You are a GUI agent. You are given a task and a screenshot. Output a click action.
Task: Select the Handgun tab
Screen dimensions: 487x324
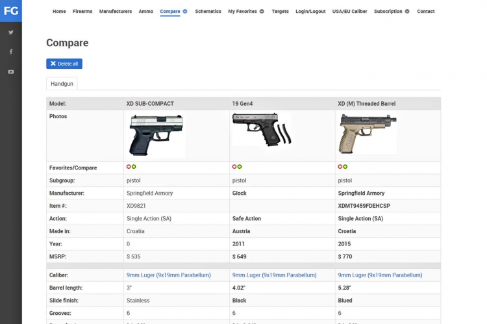pyautogui.click(x=62, y=84)
